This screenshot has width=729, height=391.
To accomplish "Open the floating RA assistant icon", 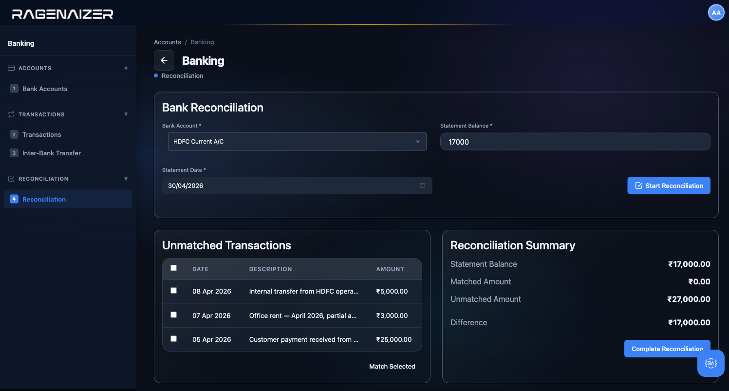I will [711, 363].
